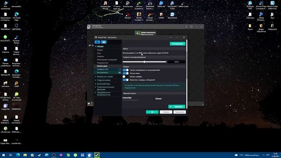
Task: Click the blue button next to the moon button
Action: click(104, 42)
